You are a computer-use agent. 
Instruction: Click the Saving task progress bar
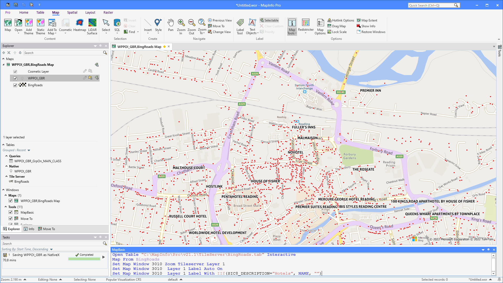(84, 259)
